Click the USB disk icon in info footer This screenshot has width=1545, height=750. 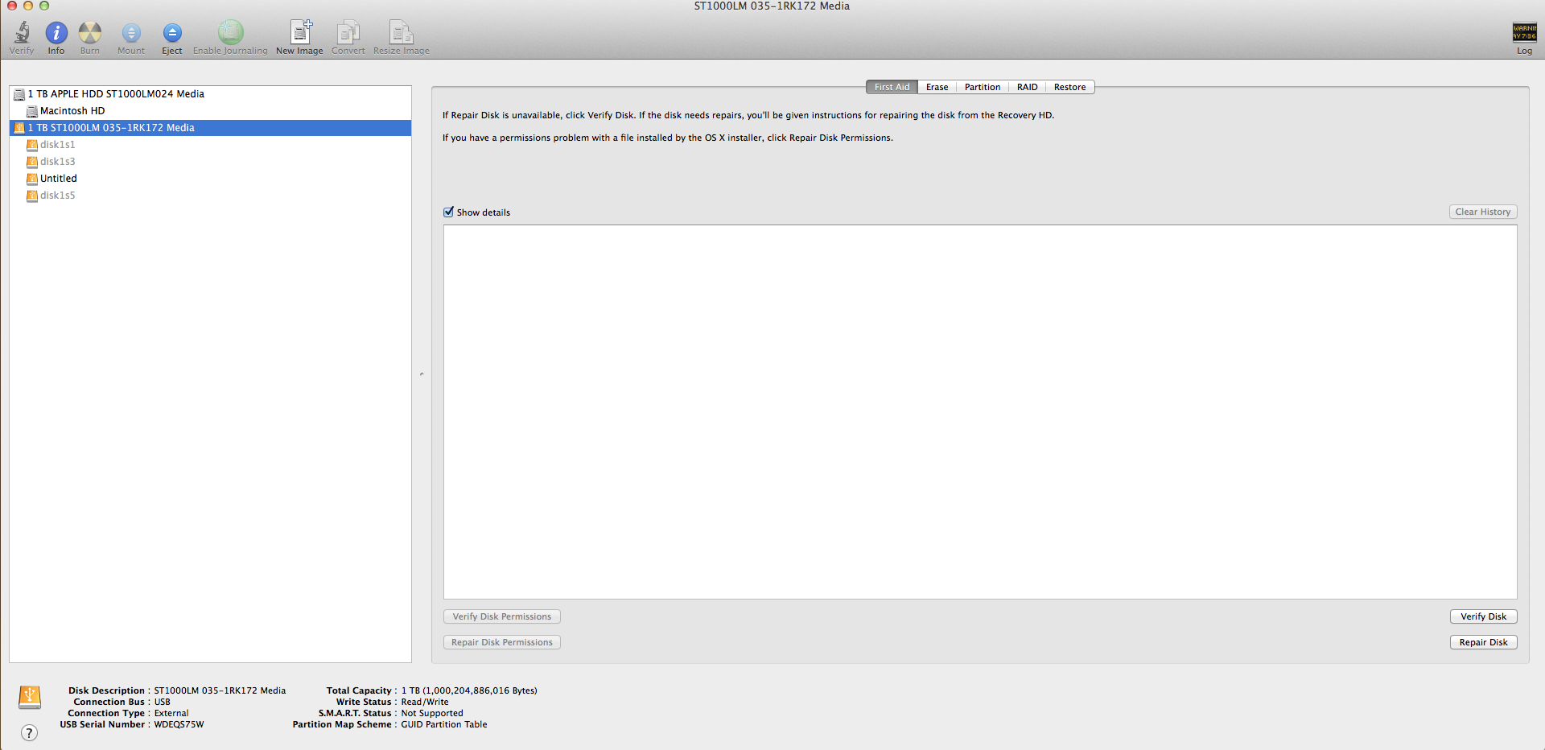click(30, 697)
